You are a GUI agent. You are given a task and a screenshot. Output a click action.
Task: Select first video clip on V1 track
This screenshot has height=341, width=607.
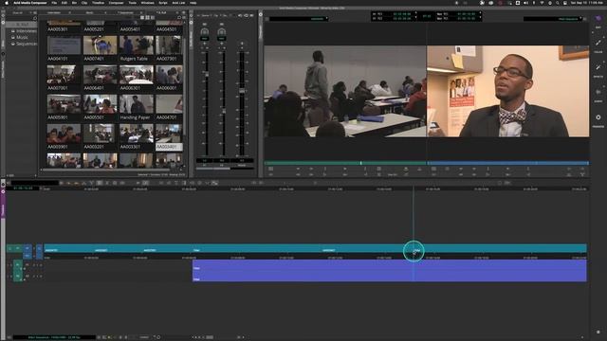[x=69, y=248]
